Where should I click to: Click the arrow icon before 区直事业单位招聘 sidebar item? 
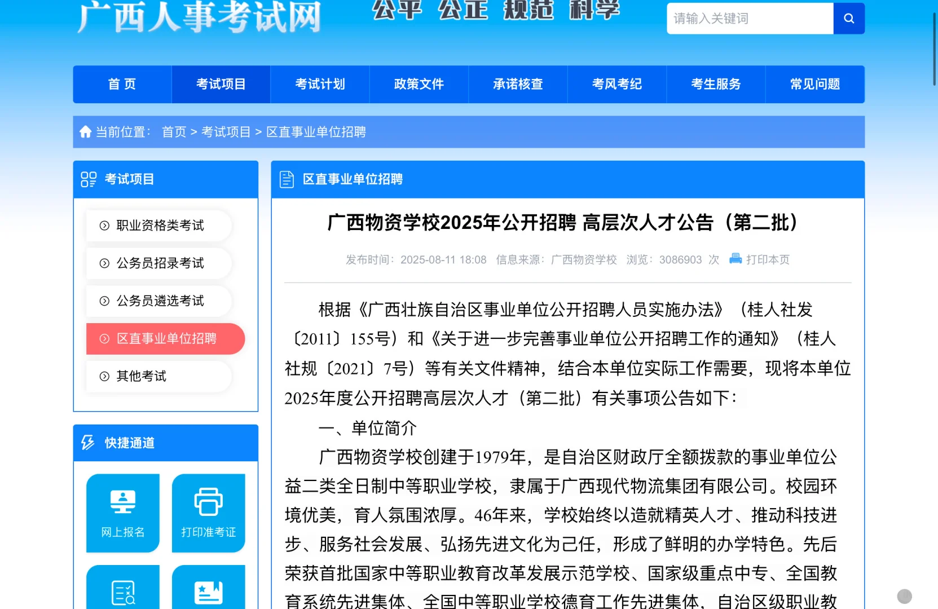click(104, 339)
